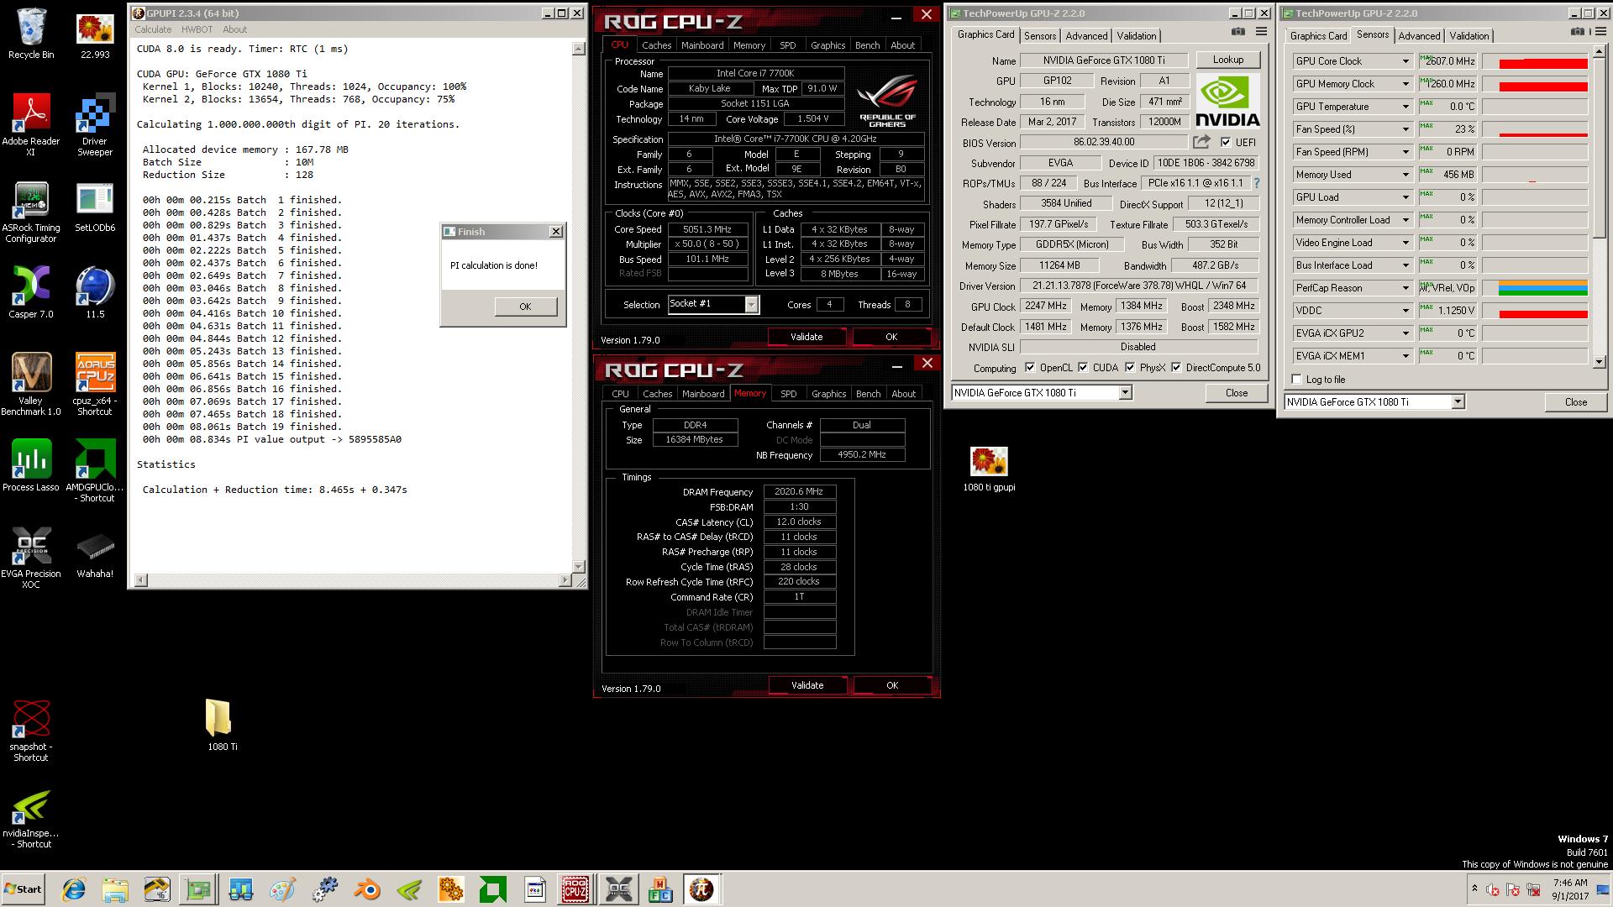Toggle the DirectCompute 5.0 checkbox
This screenshot has height=907, width=1613.
point(1176,368)
